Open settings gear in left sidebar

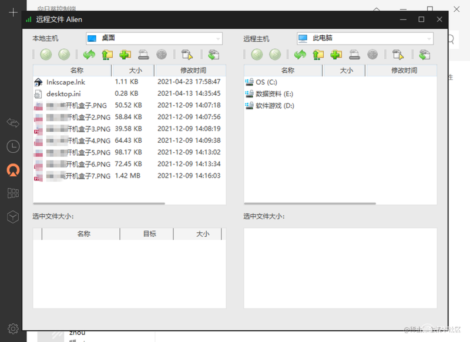[x=13, y=329]
